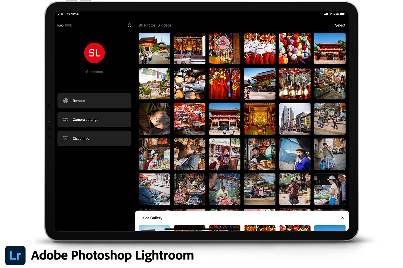Open the woman against blue wall photo
This screenshot has width=403, height=268.
295,154
